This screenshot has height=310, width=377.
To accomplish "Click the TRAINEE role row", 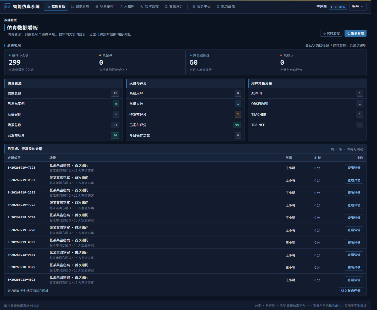I will [x=307, y=125].
